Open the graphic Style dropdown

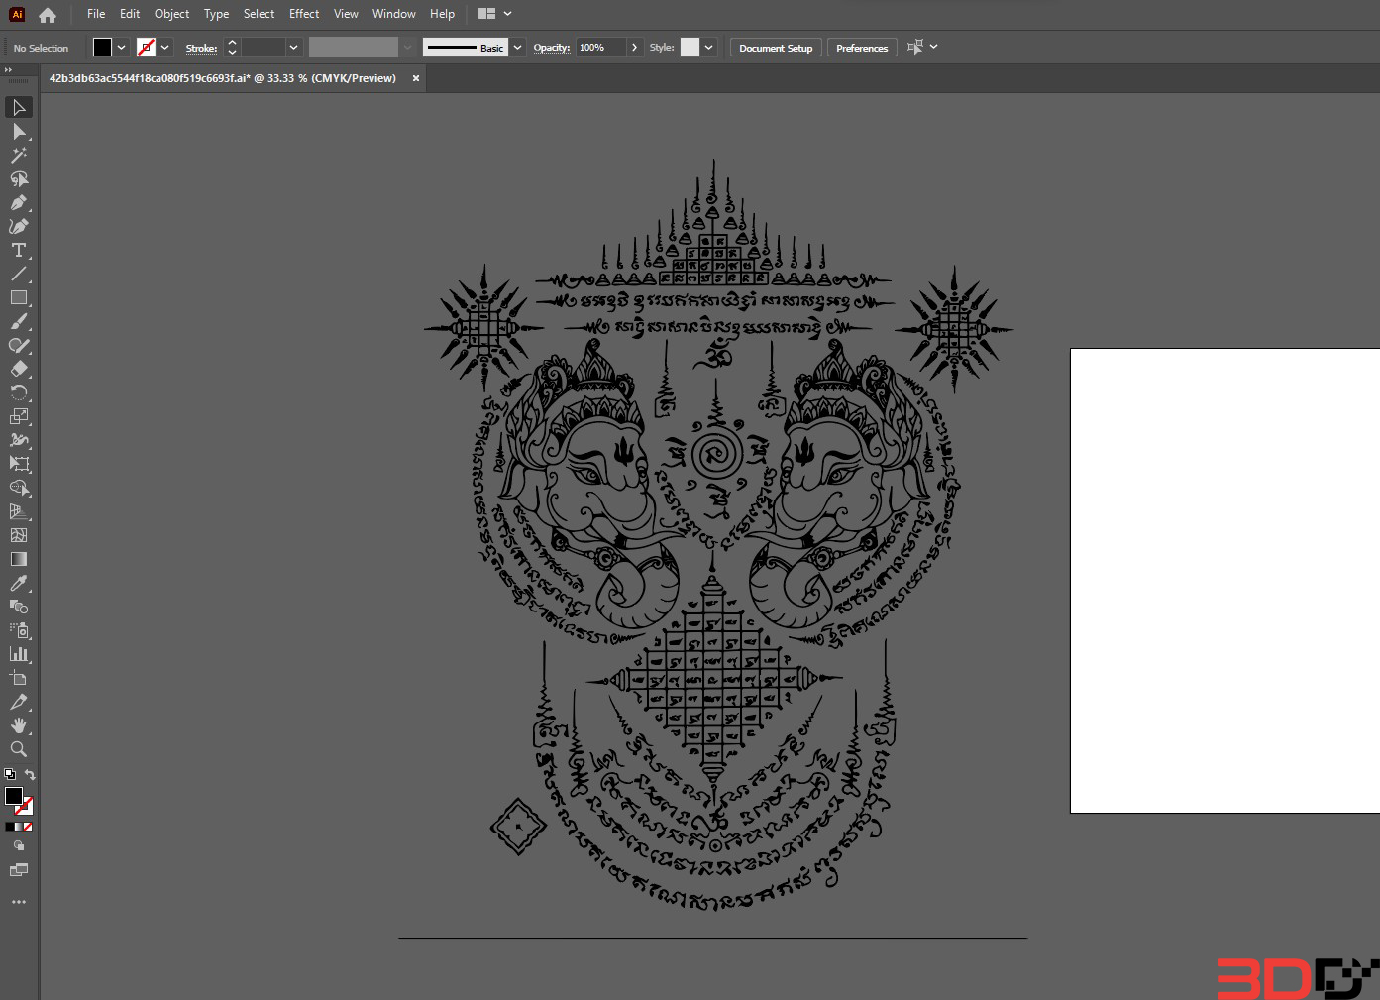pos(708,47)
